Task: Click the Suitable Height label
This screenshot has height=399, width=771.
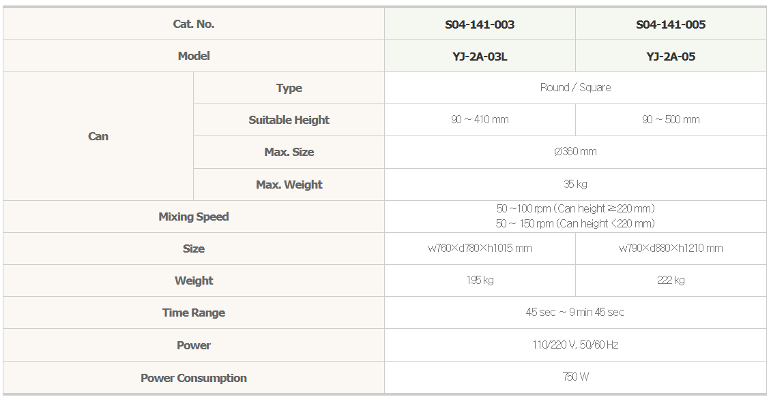Action: 289,120
